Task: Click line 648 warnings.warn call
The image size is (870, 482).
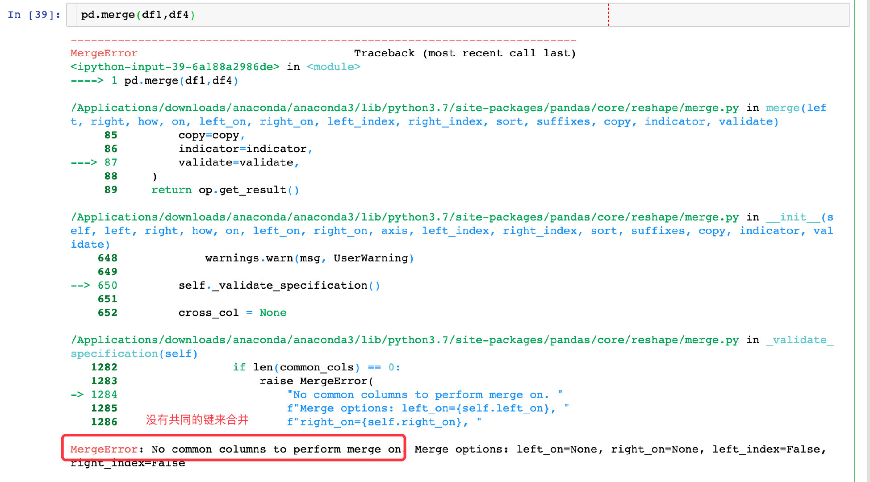Action: [x=309, y=258]
